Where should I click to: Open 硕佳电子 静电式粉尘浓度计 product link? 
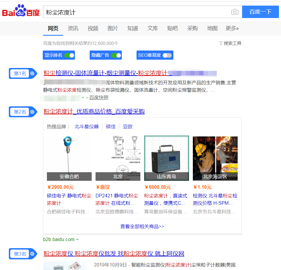click(x=69, y=199)
